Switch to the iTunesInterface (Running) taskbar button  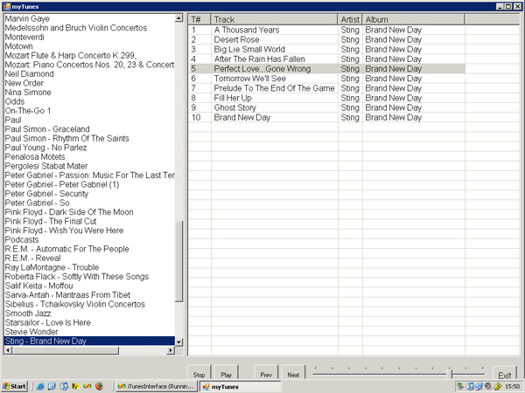pyautogui.click(x=157, y=386)
